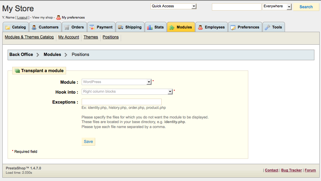Click the Search button
321x181 pixels.
point(306,7)
